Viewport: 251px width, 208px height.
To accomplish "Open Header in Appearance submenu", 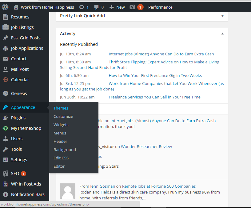I will tap(60, 142).
